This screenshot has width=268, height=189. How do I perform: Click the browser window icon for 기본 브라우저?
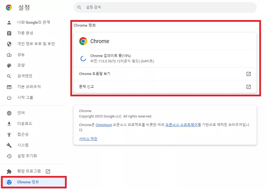pos(9,87)
